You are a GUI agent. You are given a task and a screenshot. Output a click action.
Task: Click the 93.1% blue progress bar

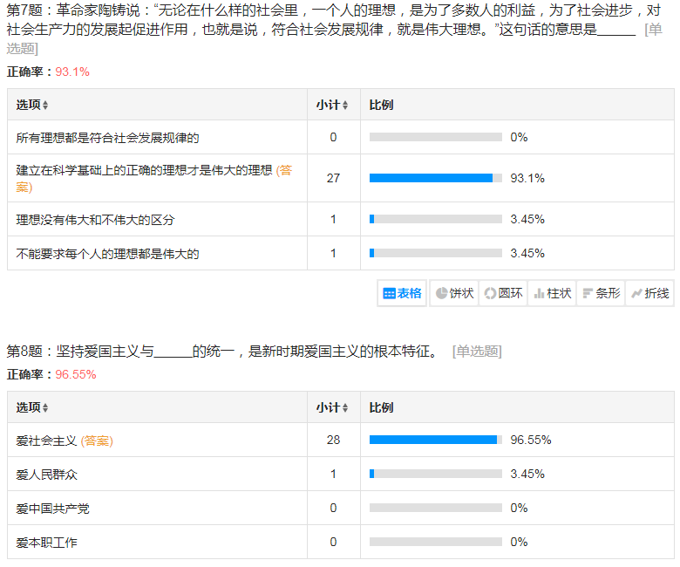(x=431, y=178)
